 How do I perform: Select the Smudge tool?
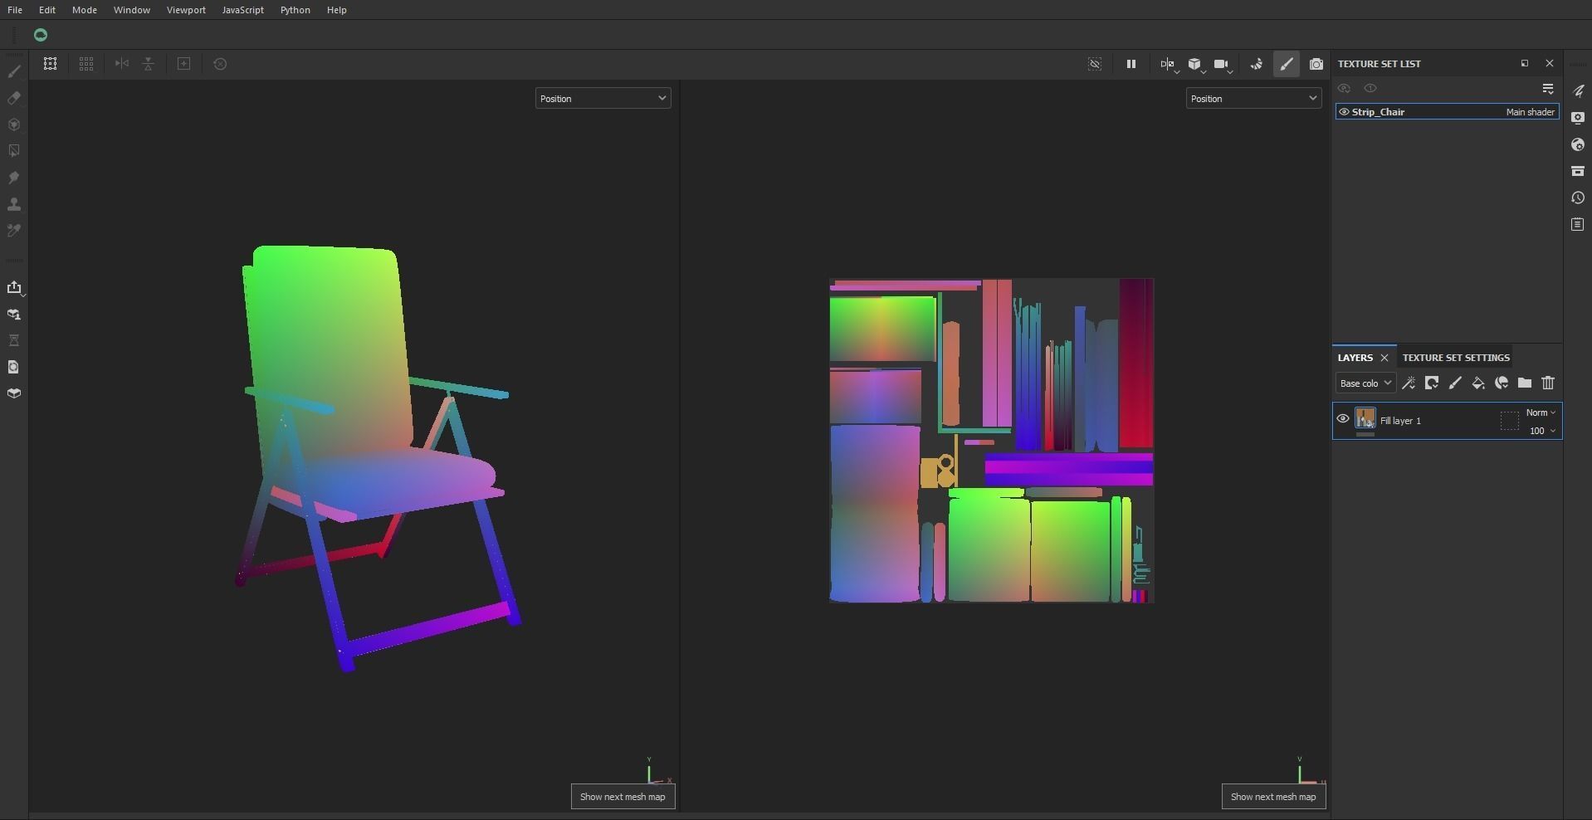coord(14,178)
